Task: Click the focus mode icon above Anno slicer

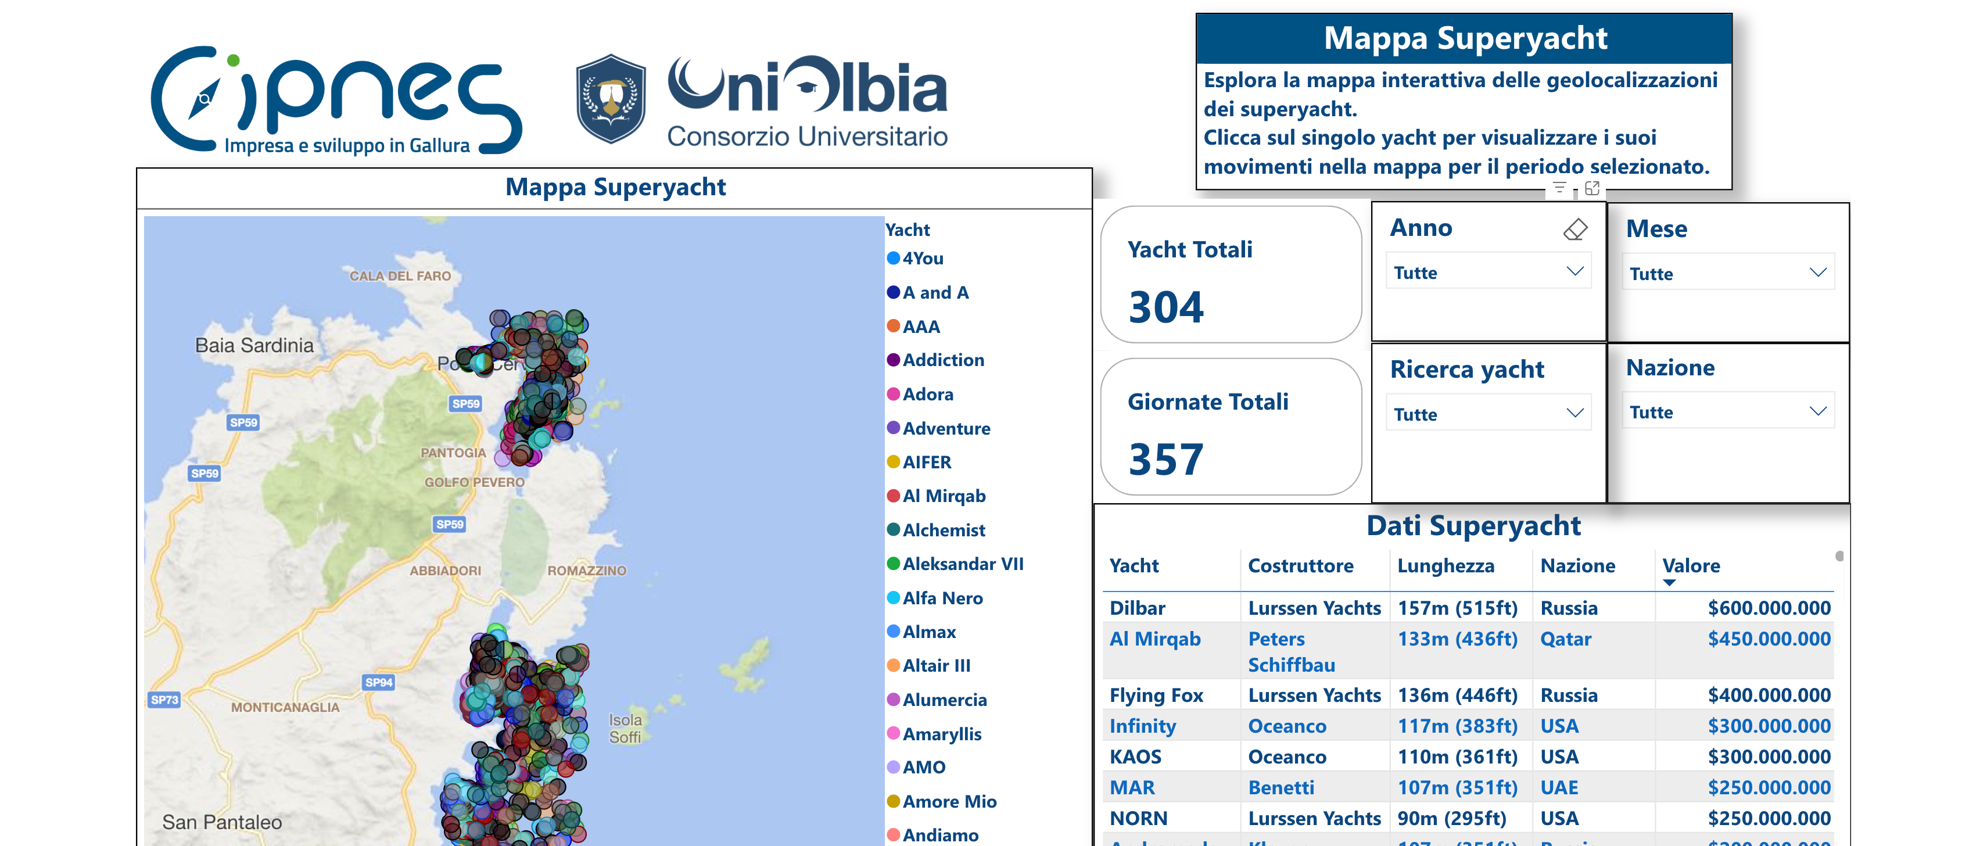Action: pyautogui.click(x=1592, y=188)
